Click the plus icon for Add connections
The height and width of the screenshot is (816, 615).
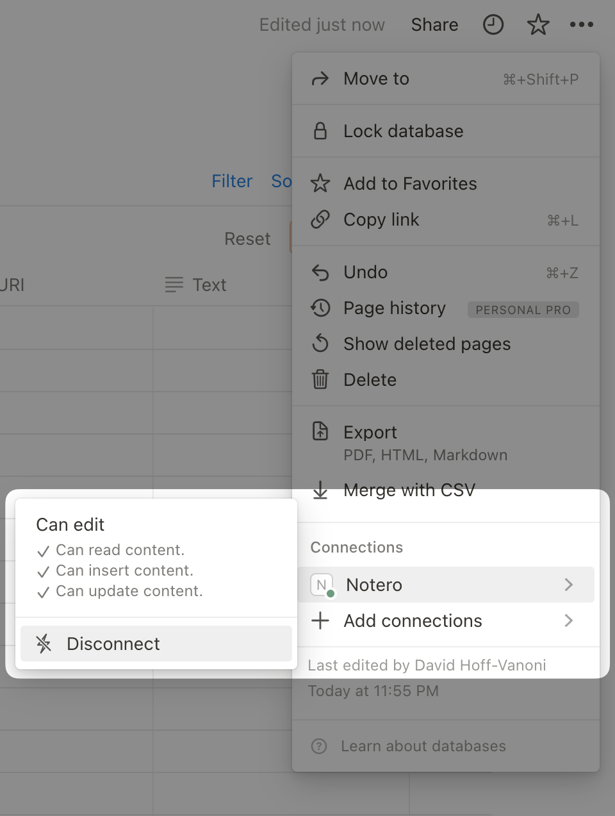click(x=320, y=620)
